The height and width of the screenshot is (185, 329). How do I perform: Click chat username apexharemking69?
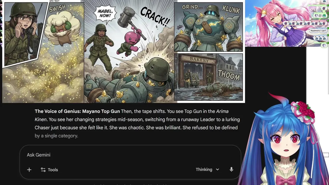click(x=318, y=20)
